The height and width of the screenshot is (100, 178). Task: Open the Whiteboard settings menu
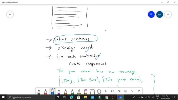click(x=168, y=14)
